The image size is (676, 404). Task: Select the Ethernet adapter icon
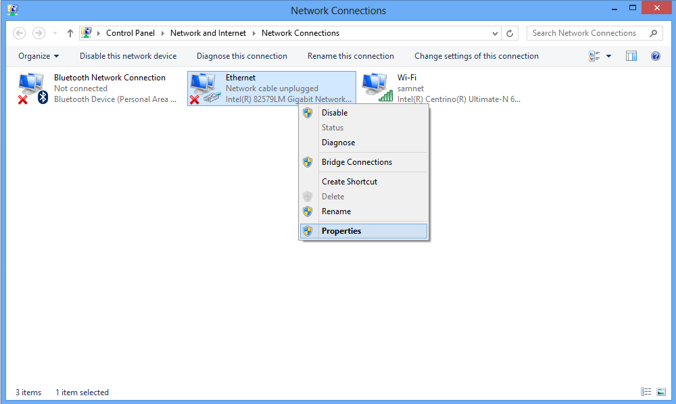pos(206,89)
